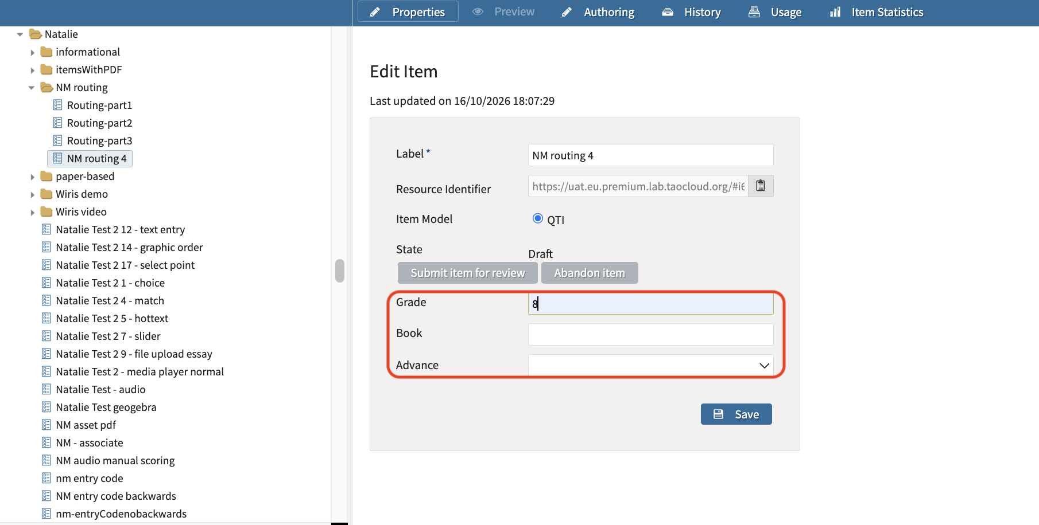Switch to the Authoring tab

[x=598, y=12]
